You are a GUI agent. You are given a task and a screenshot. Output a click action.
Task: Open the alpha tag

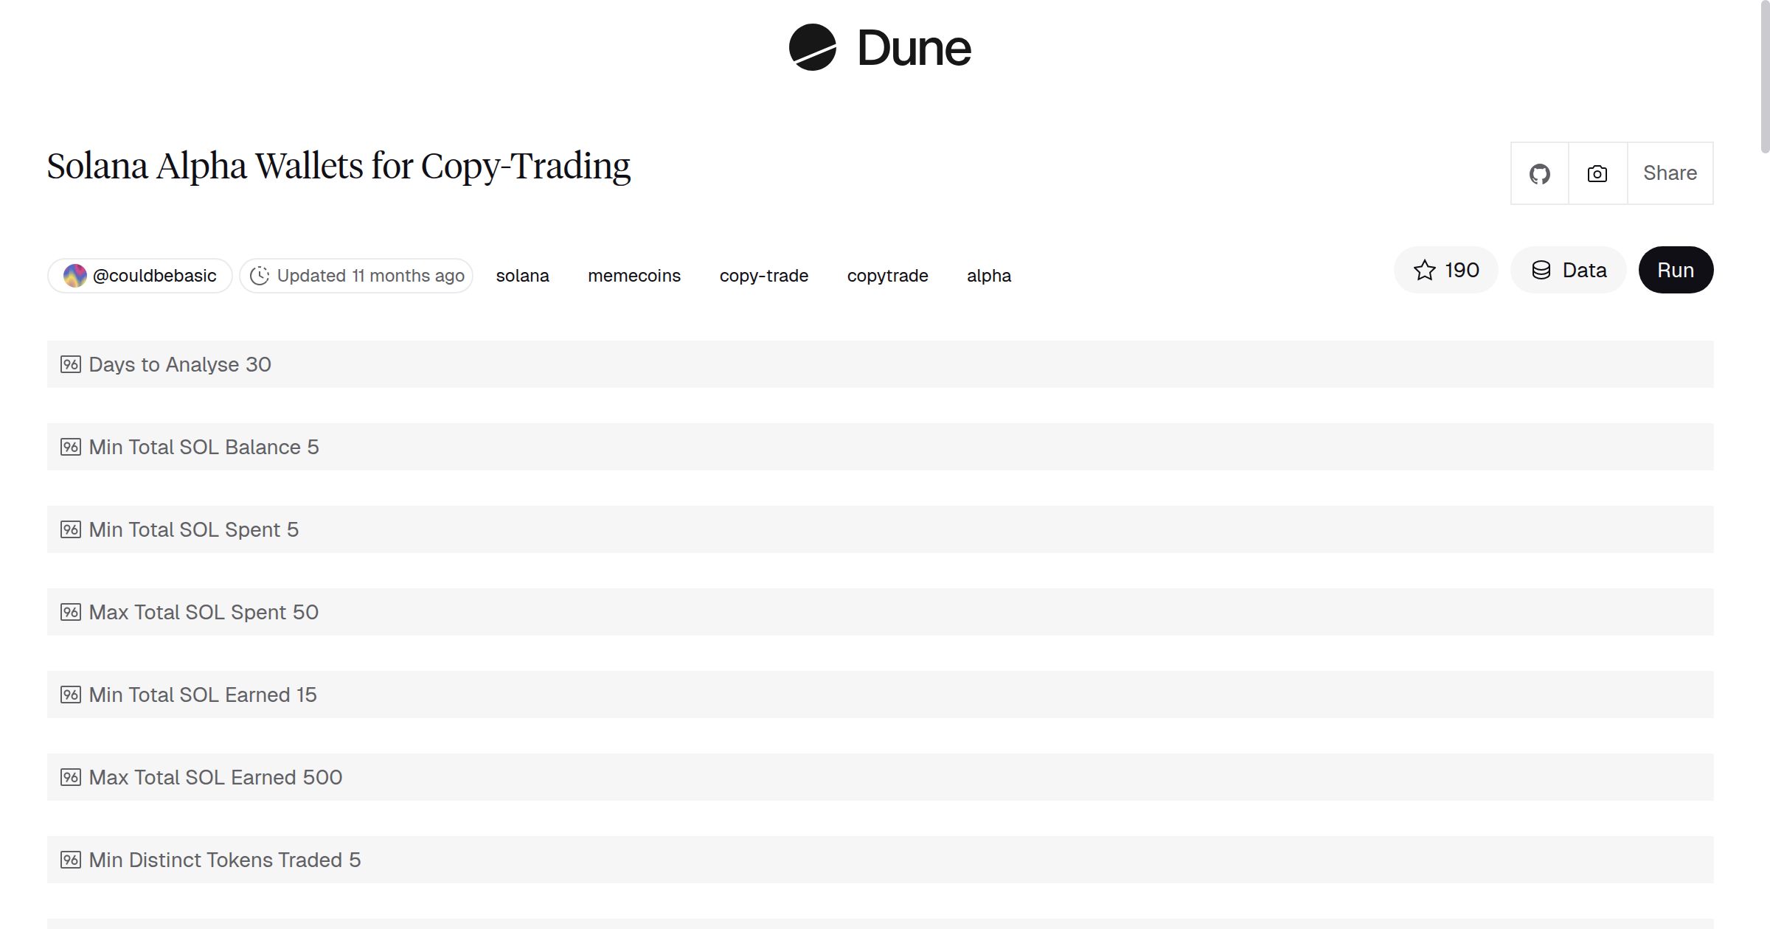pyautogui.click(x=988, y=275)
